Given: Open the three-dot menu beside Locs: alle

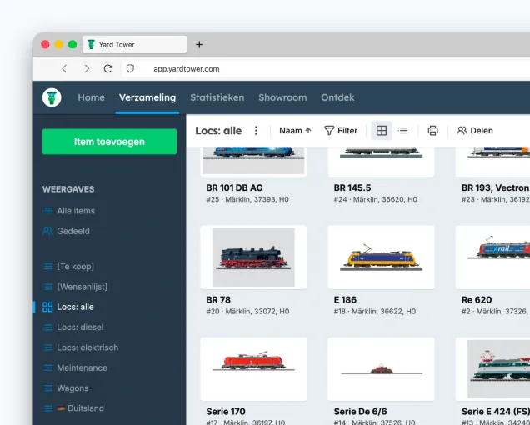Looking at the screenshot, I should coord(256,131).
